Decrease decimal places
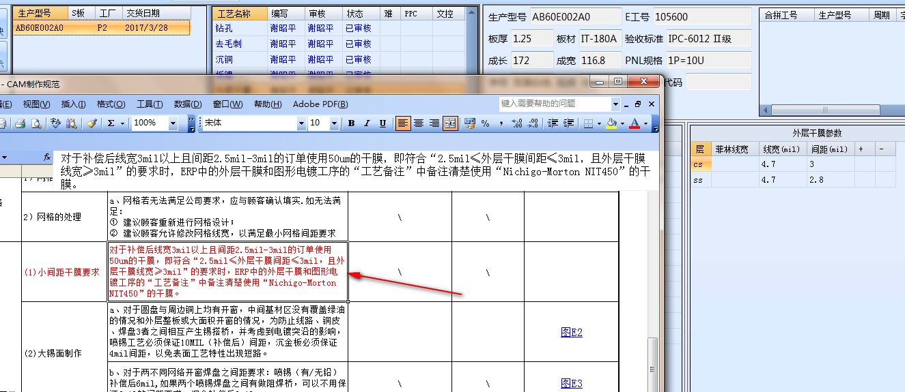 pos(532,123)
